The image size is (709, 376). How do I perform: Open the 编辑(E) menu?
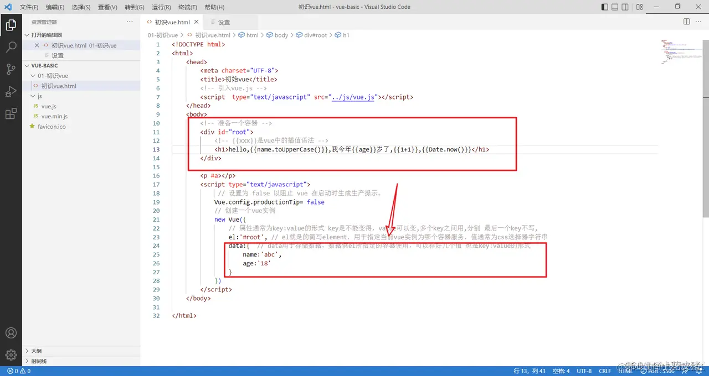click(55, 7)
